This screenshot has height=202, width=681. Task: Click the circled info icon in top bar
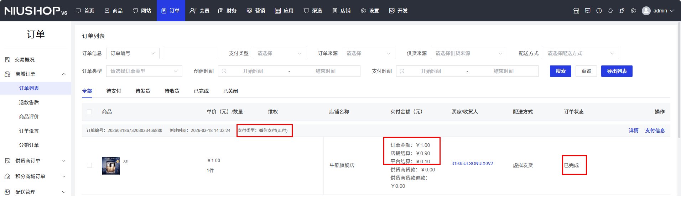pos(599,11)
